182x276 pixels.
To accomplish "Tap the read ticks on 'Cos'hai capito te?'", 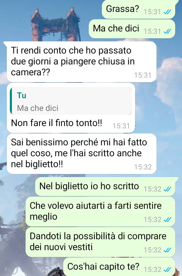I will (167, 269).
